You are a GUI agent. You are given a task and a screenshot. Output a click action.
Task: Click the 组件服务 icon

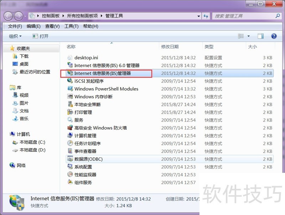click(x=70, y=182)
